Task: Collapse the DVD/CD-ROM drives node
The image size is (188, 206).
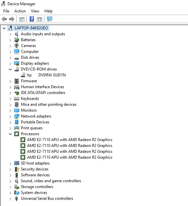Action: (10, 69)
